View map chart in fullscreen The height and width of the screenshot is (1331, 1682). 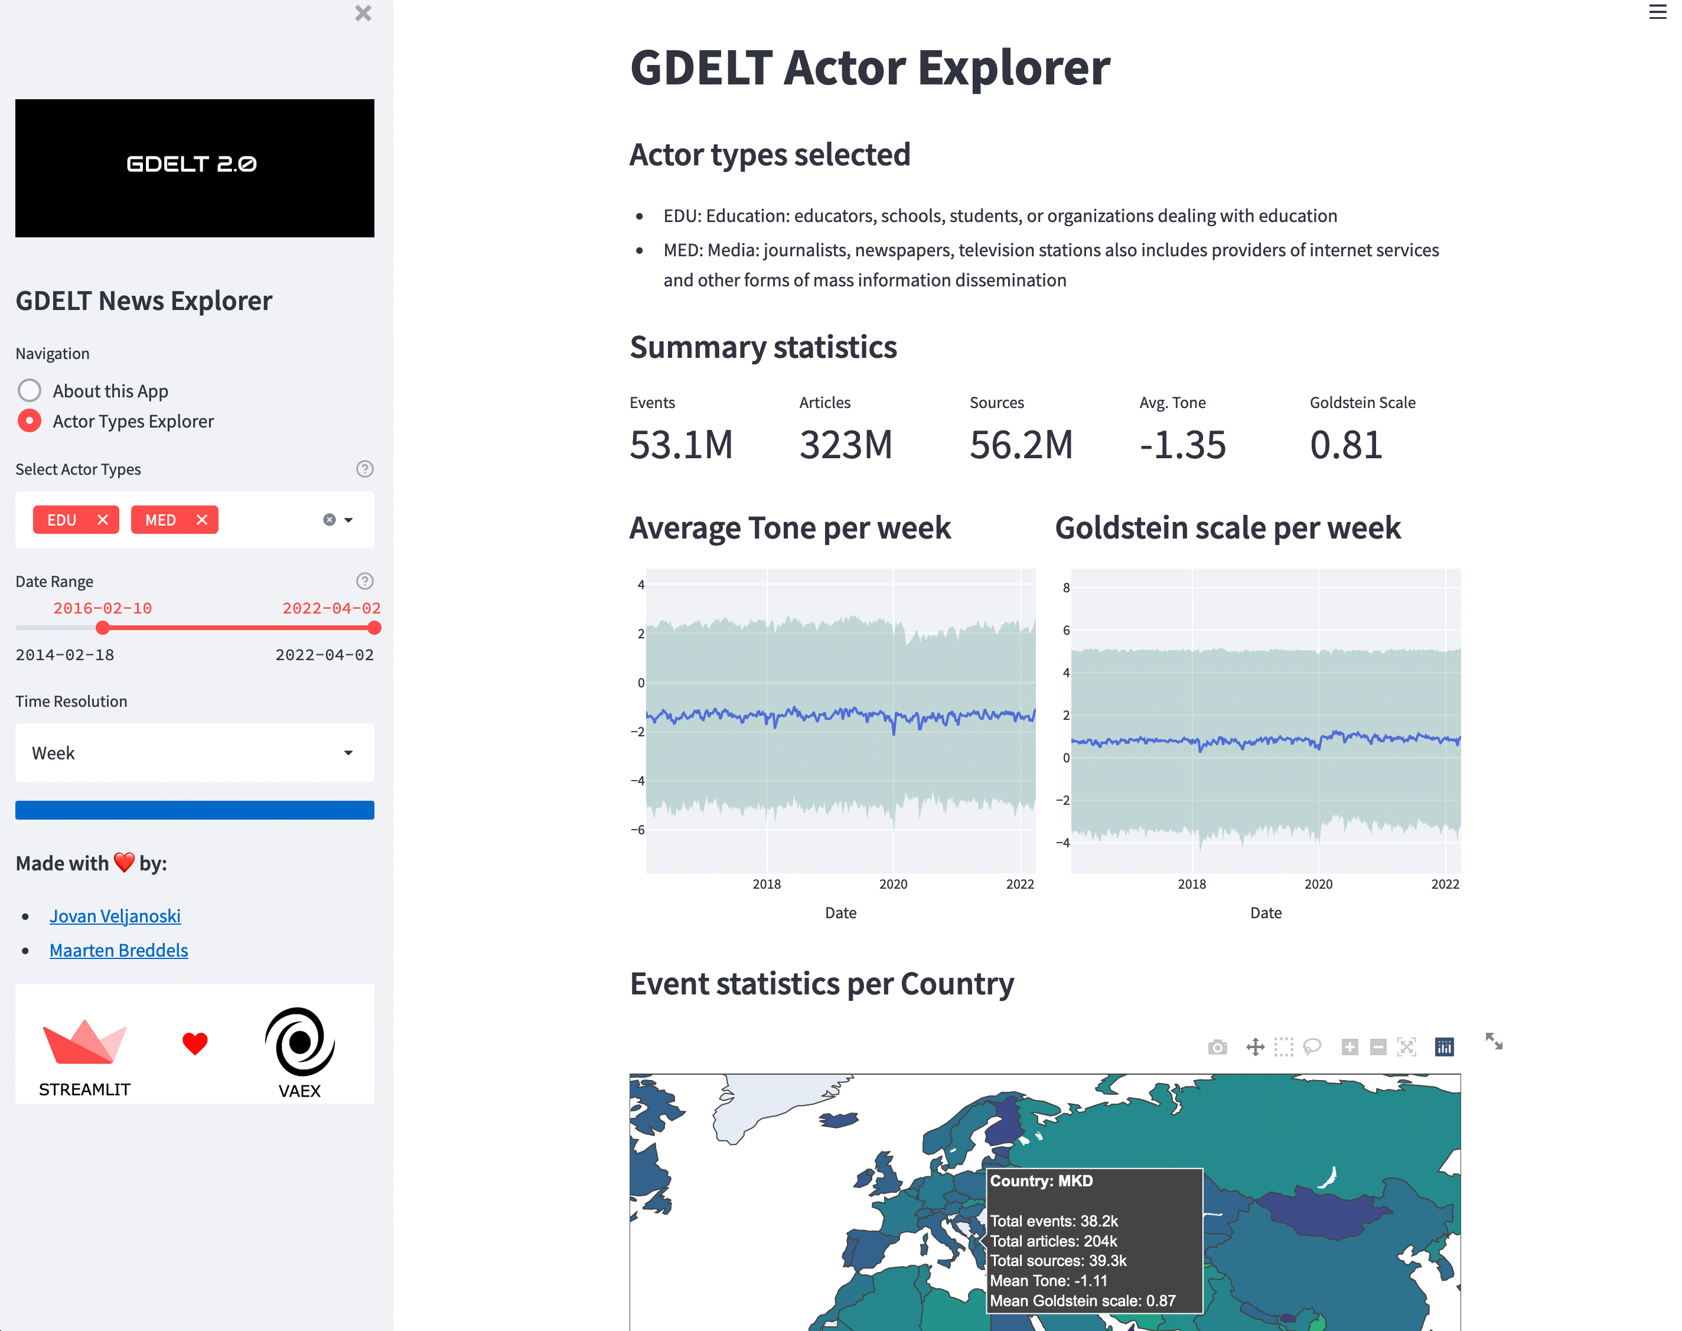1494,1041
